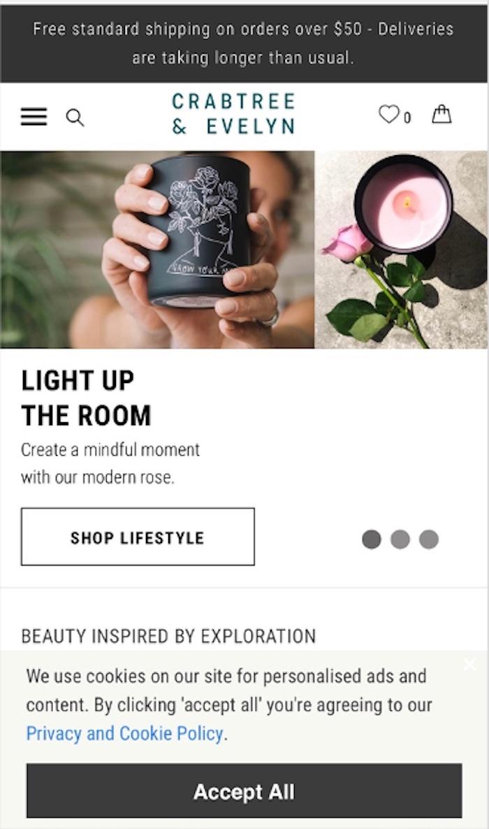Image resolution: width=489 pixels, height=829 pixels.
Task: Open the shopping bag icon
Action: [441, 114]
